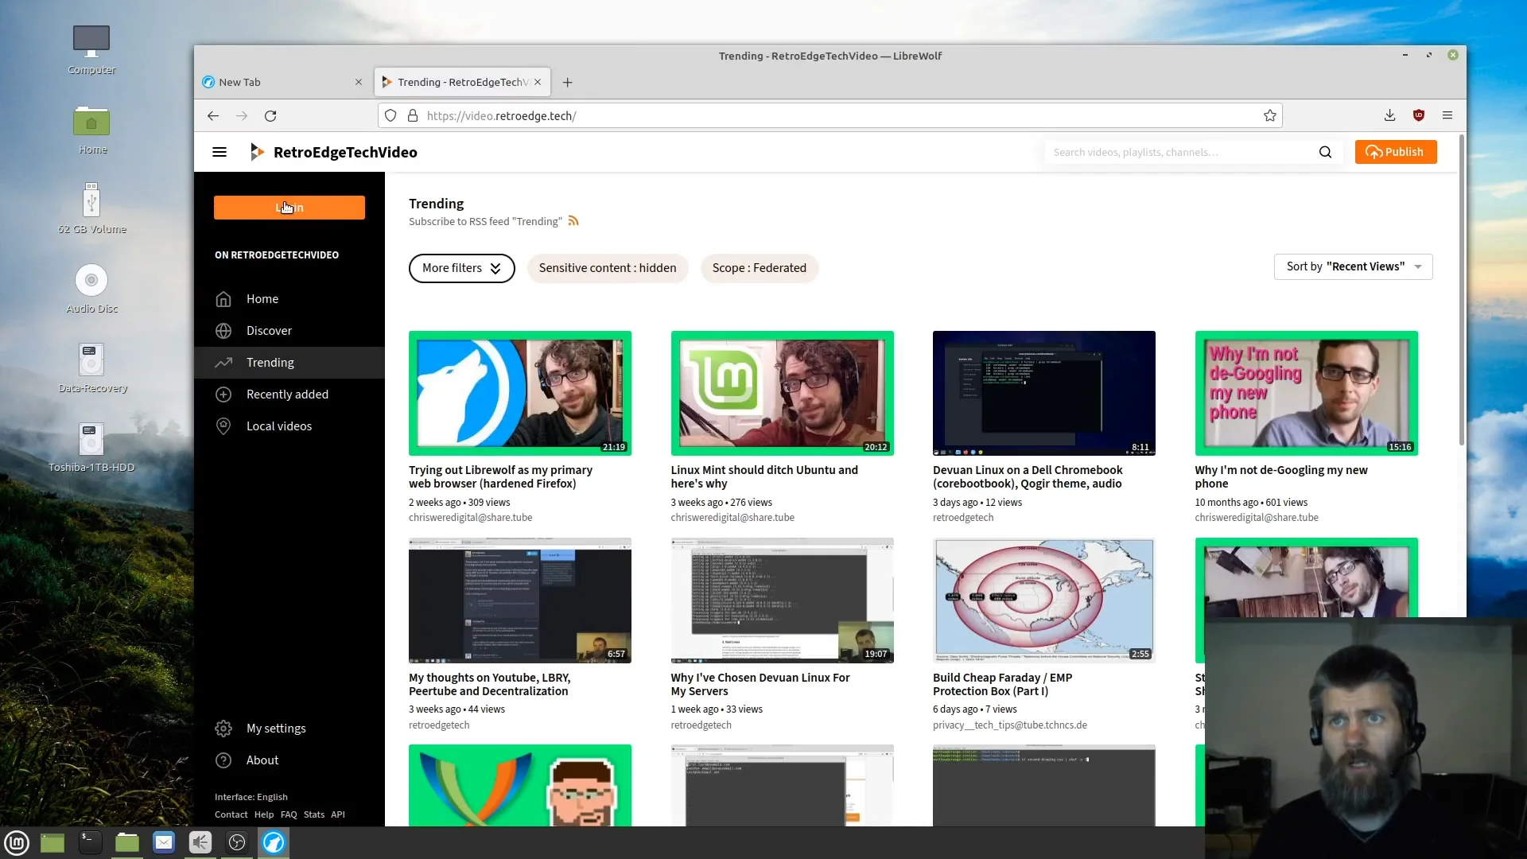Open the Computer desktop icon
The height and width of the screenshot is (859, 1527).
pyautogui.click(x=91, y=50)
